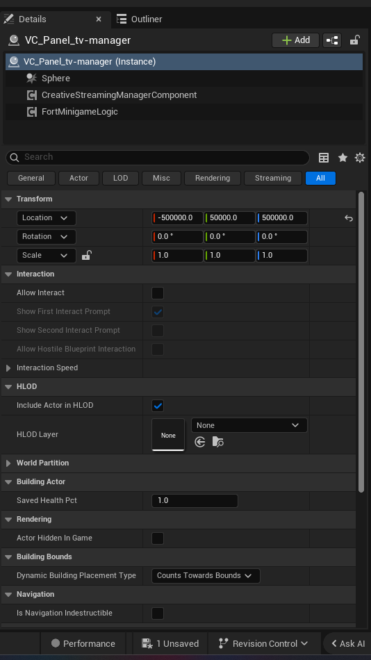
Task: Expand the Interaction Speed property
Action: click(x=8, y=368)
